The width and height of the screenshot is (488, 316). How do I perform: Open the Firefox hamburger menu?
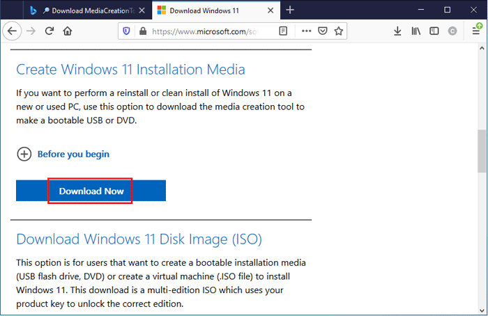[475, 31]
